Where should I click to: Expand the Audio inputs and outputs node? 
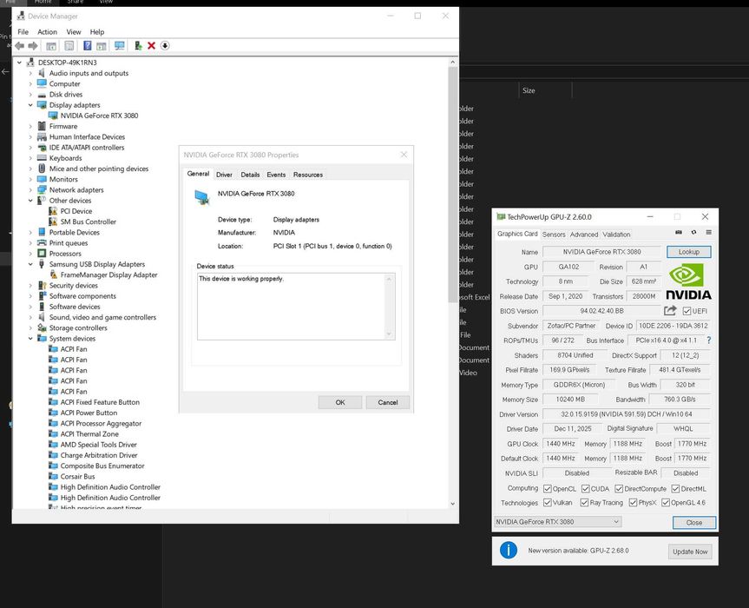tap(30, 73)
